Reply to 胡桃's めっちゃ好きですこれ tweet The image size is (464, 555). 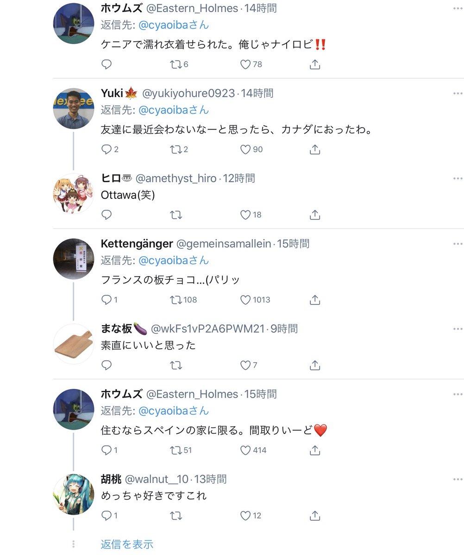click(107, 515)
